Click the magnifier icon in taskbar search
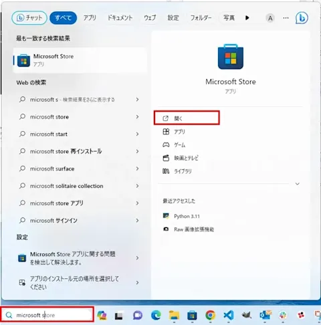321x325 pixels. [9, 315]
